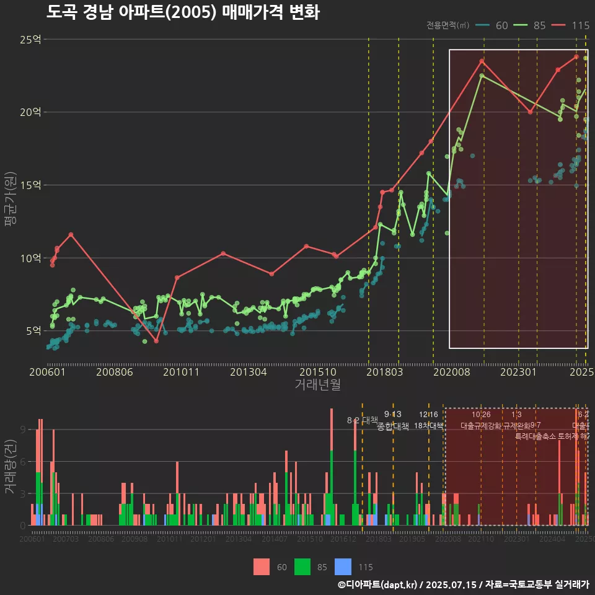Click 200601 on the price chart x-axis
The height and width of the screenshot is (595, 595).
(48, 372)
